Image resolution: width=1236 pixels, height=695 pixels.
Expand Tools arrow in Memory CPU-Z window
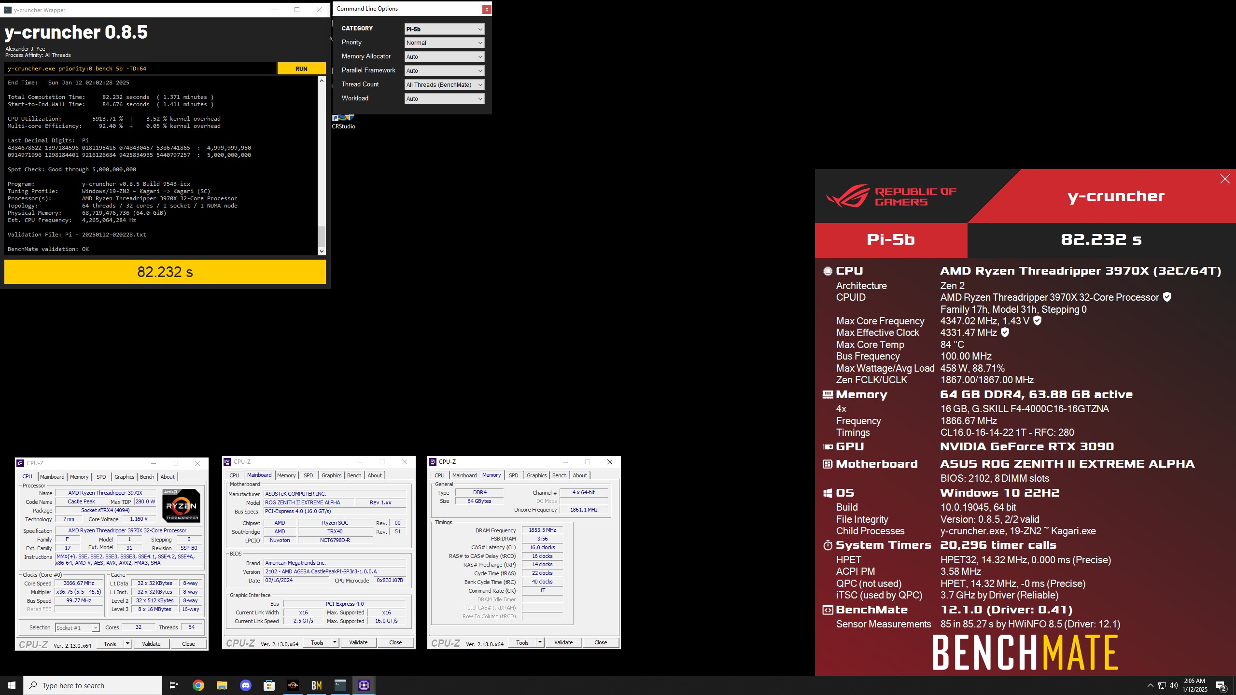point(540,642)
